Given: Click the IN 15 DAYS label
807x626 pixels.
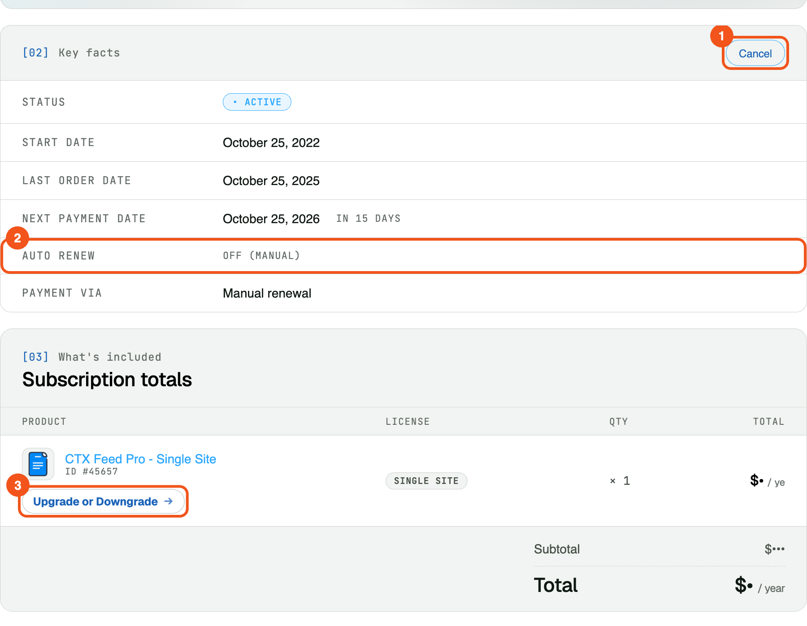Looking at the screenshot, I should tap(369, 218).
